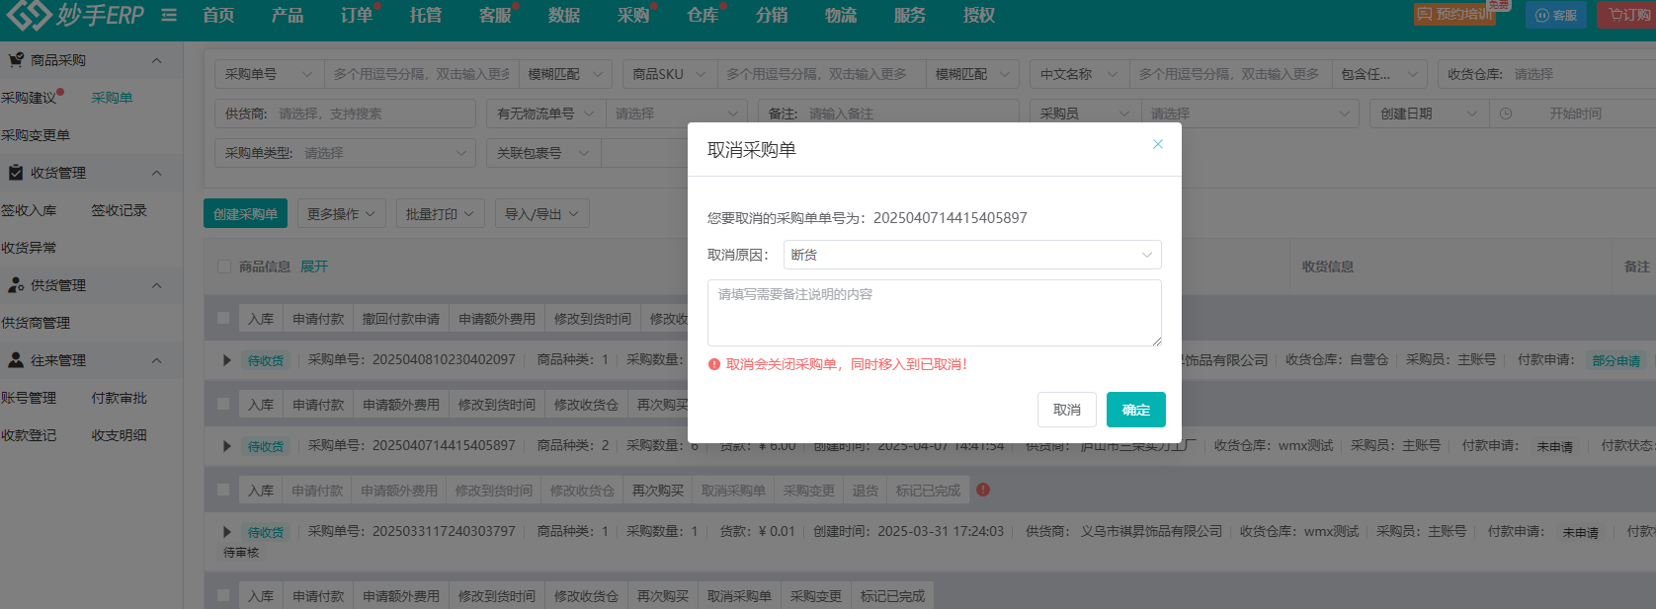
Task: Expand order row 2025040810230402097 triangle
Action: click(x=227, y=360)
